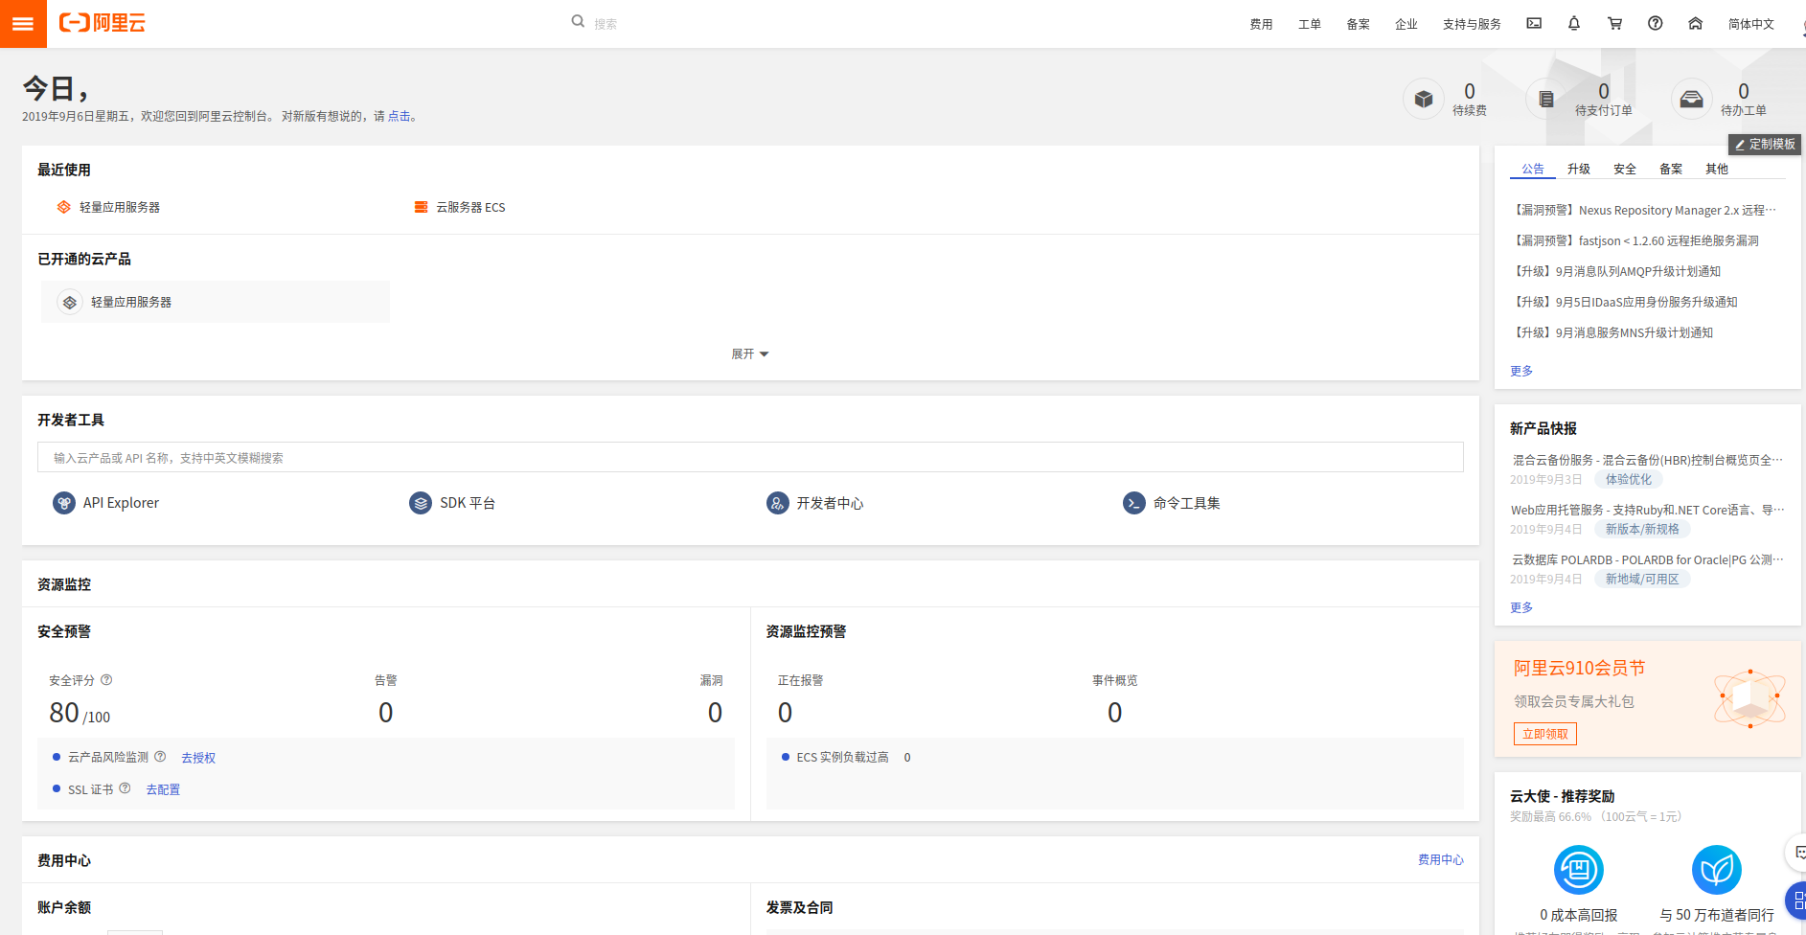Viewport: 1806px width, 935px height.
Task: Open the 云数据库 POLARDB news item
Action: click(1648, 559)
